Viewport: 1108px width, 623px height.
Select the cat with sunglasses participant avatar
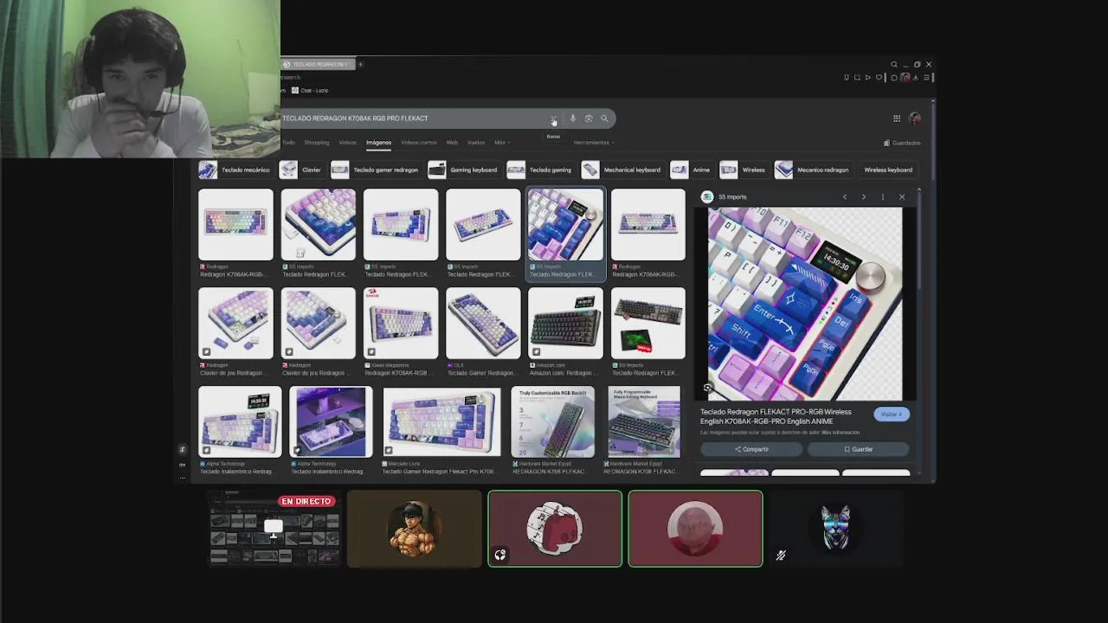tap(835, 529)
